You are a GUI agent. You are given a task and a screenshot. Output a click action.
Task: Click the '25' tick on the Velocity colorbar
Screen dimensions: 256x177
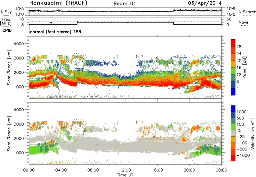tap(239, 131)
